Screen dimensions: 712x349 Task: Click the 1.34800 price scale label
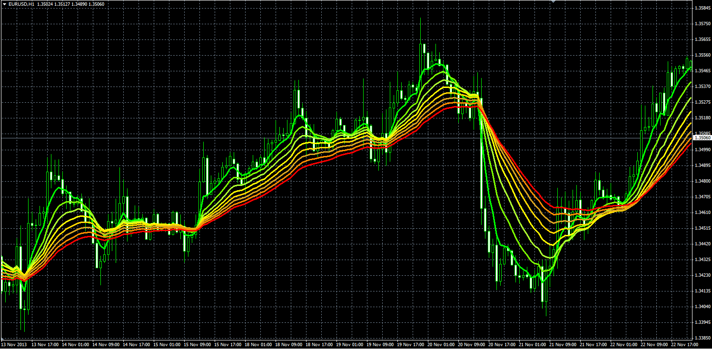pos(702,181)
